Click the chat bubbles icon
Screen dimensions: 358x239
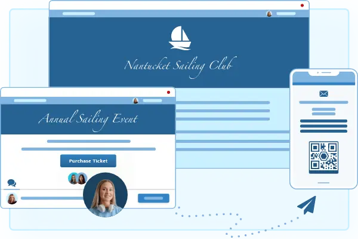[x=11, y=183]
